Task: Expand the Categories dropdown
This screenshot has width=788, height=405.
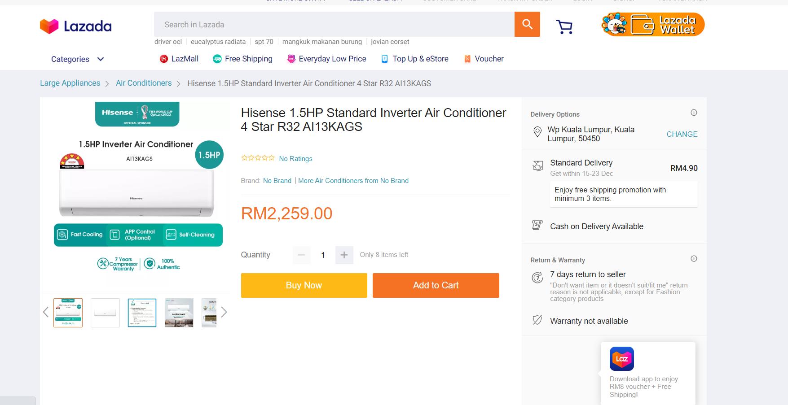Action: coord(78,59)
